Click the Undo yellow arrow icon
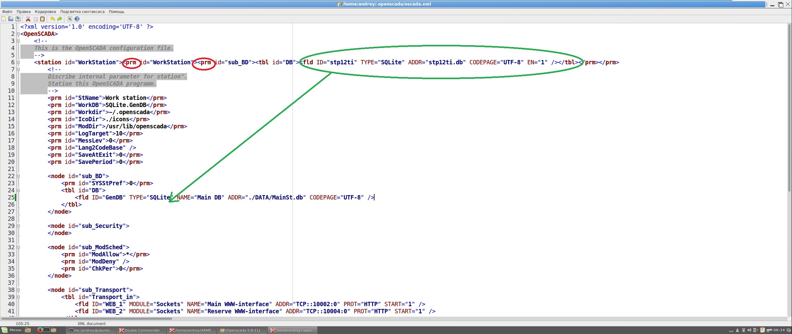 (x=53, y=19)
